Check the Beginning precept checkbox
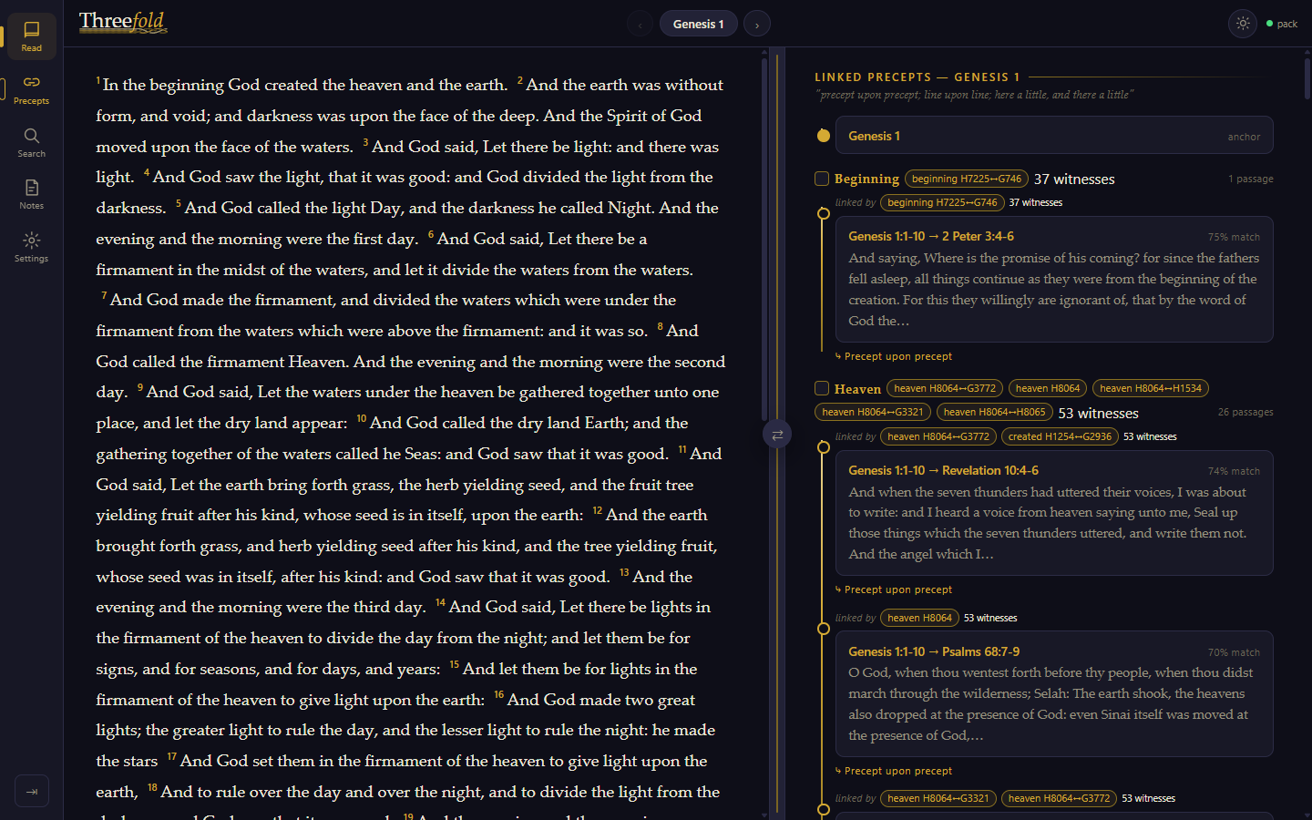Image resolution: width=1312 pixels, height=820 pixels. coord(822,179)
